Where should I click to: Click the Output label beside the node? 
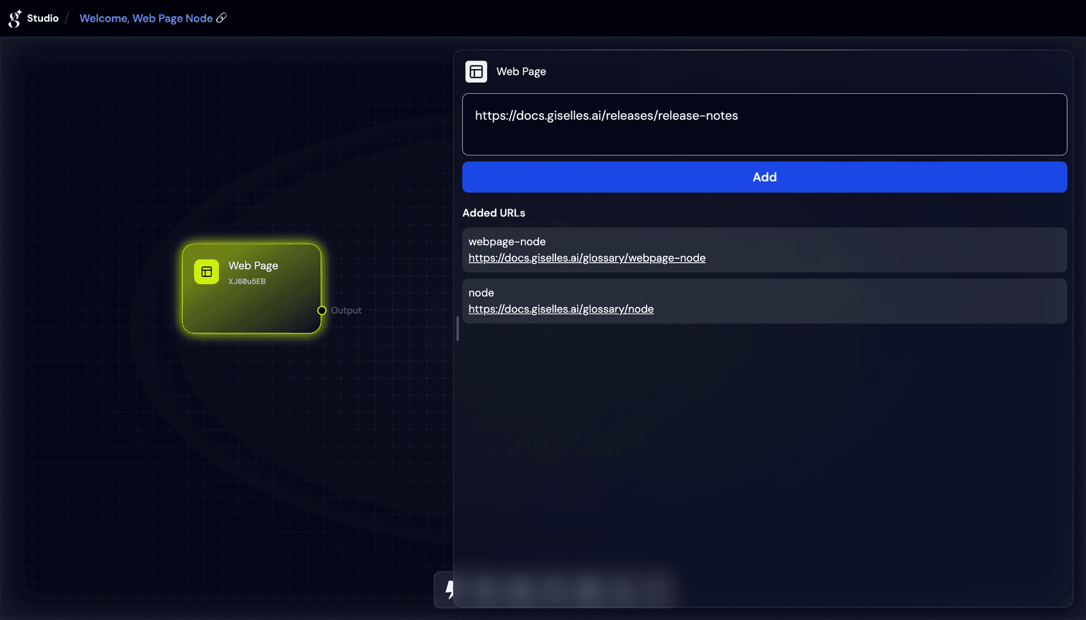point(346,310)
